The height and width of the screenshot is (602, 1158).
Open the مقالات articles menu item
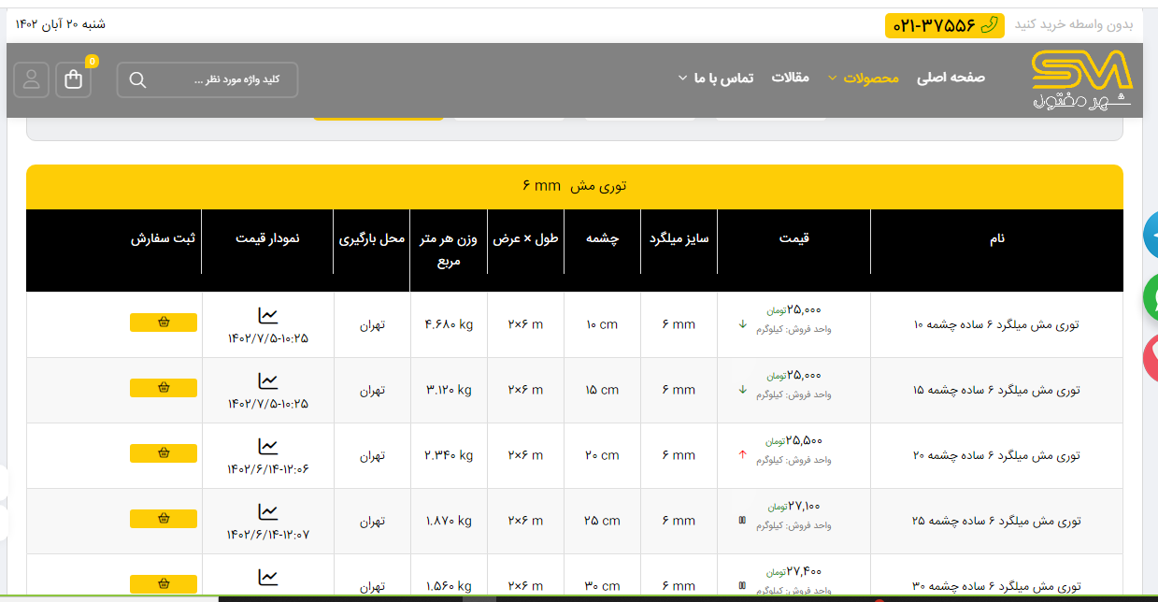tap(790, 79)
